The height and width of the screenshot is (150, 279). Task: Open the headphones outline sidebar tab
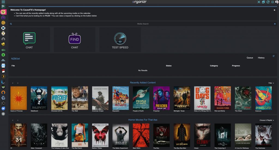(3, 39)
